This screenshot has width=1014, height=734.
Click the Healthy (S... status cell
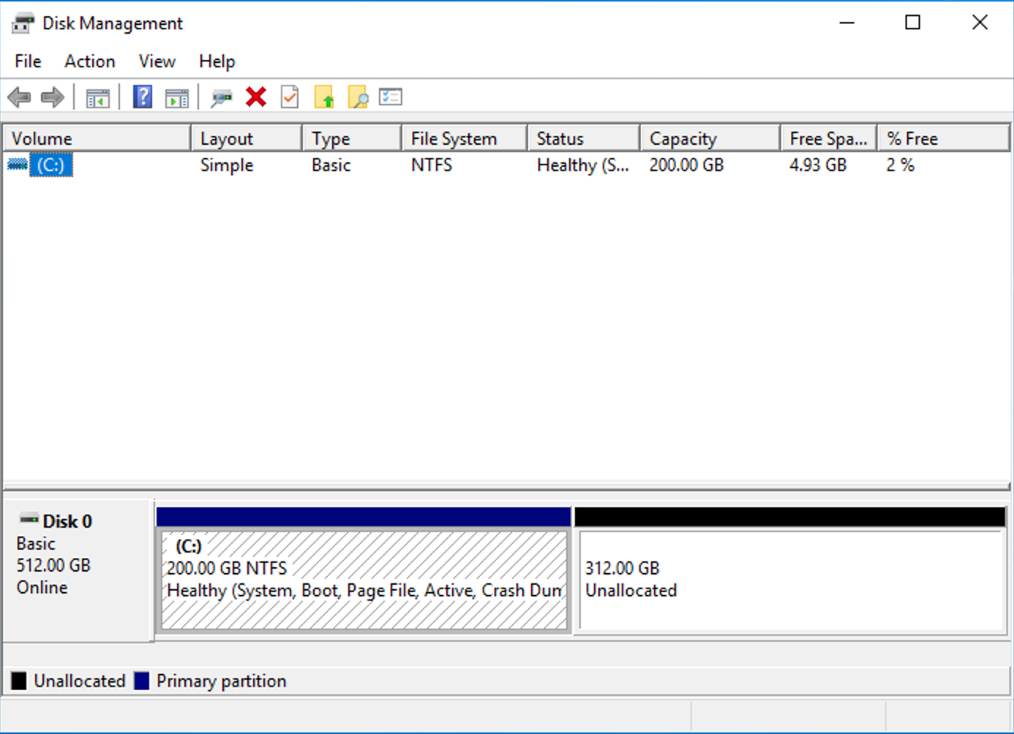coord(583,165)
